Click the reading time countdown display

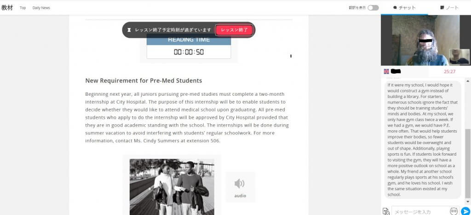click(189, 52)
